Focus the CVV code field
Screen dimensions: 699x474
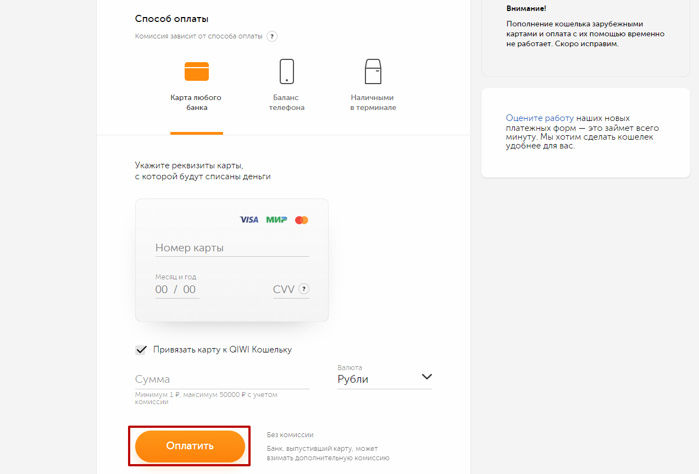coord(285,289)
